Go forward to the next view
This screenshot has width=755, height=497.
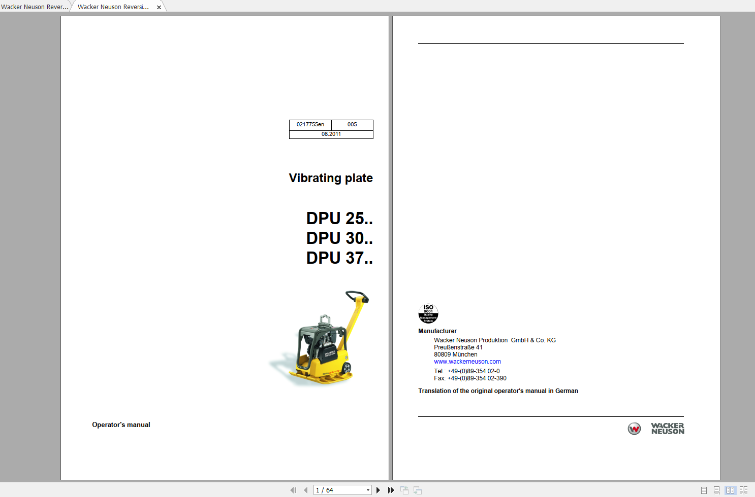pyautogui.click(x=418, y=490)
